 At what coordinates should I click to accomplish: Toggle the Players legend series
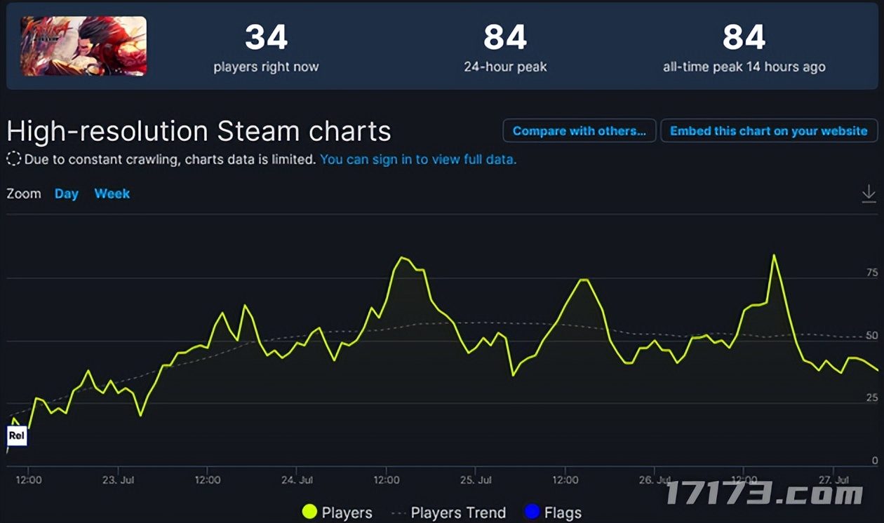click(x=347, y=512)
